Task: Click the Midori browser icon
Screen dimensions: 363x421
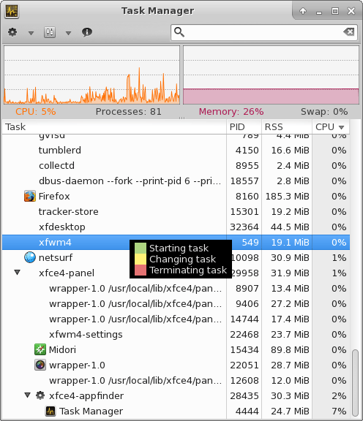Action: (40, 349)
